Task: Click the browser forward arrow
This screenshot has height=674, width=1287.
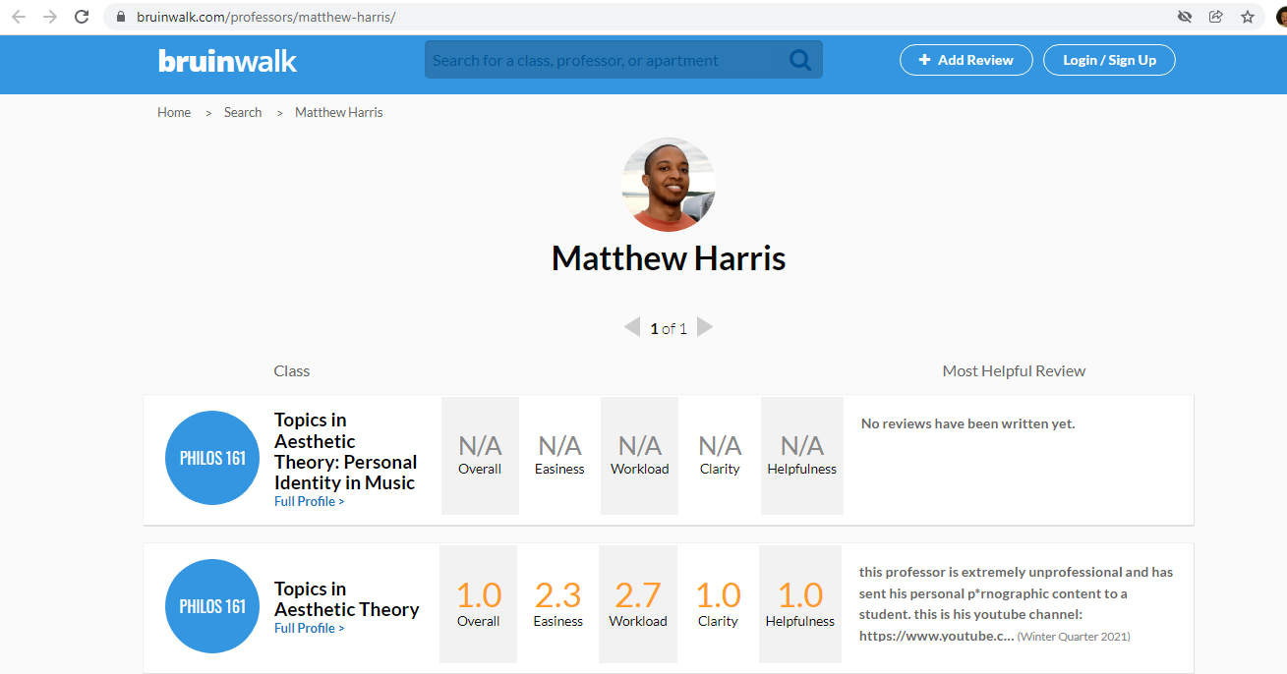Action: click(x=50, y=17)
